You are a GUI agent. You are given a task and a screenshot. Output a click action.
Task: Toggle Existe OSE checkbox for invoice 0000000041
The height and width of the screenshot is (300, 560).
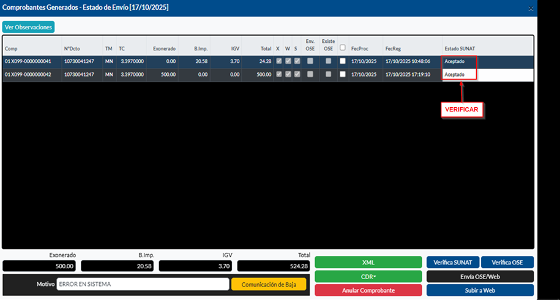[x=329, y=61]
